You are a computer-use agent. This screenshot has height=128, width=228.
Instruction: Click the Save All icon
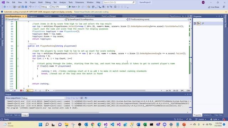pos(26,7)
